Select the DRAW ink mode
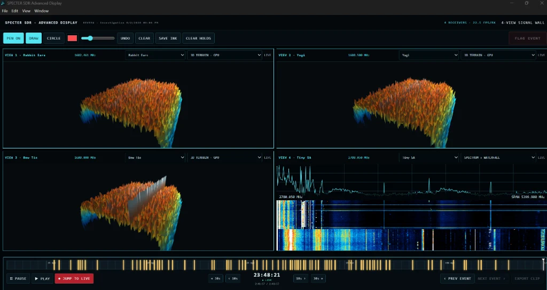The height and width of the screenshot is (290, 547). (34, 38)
